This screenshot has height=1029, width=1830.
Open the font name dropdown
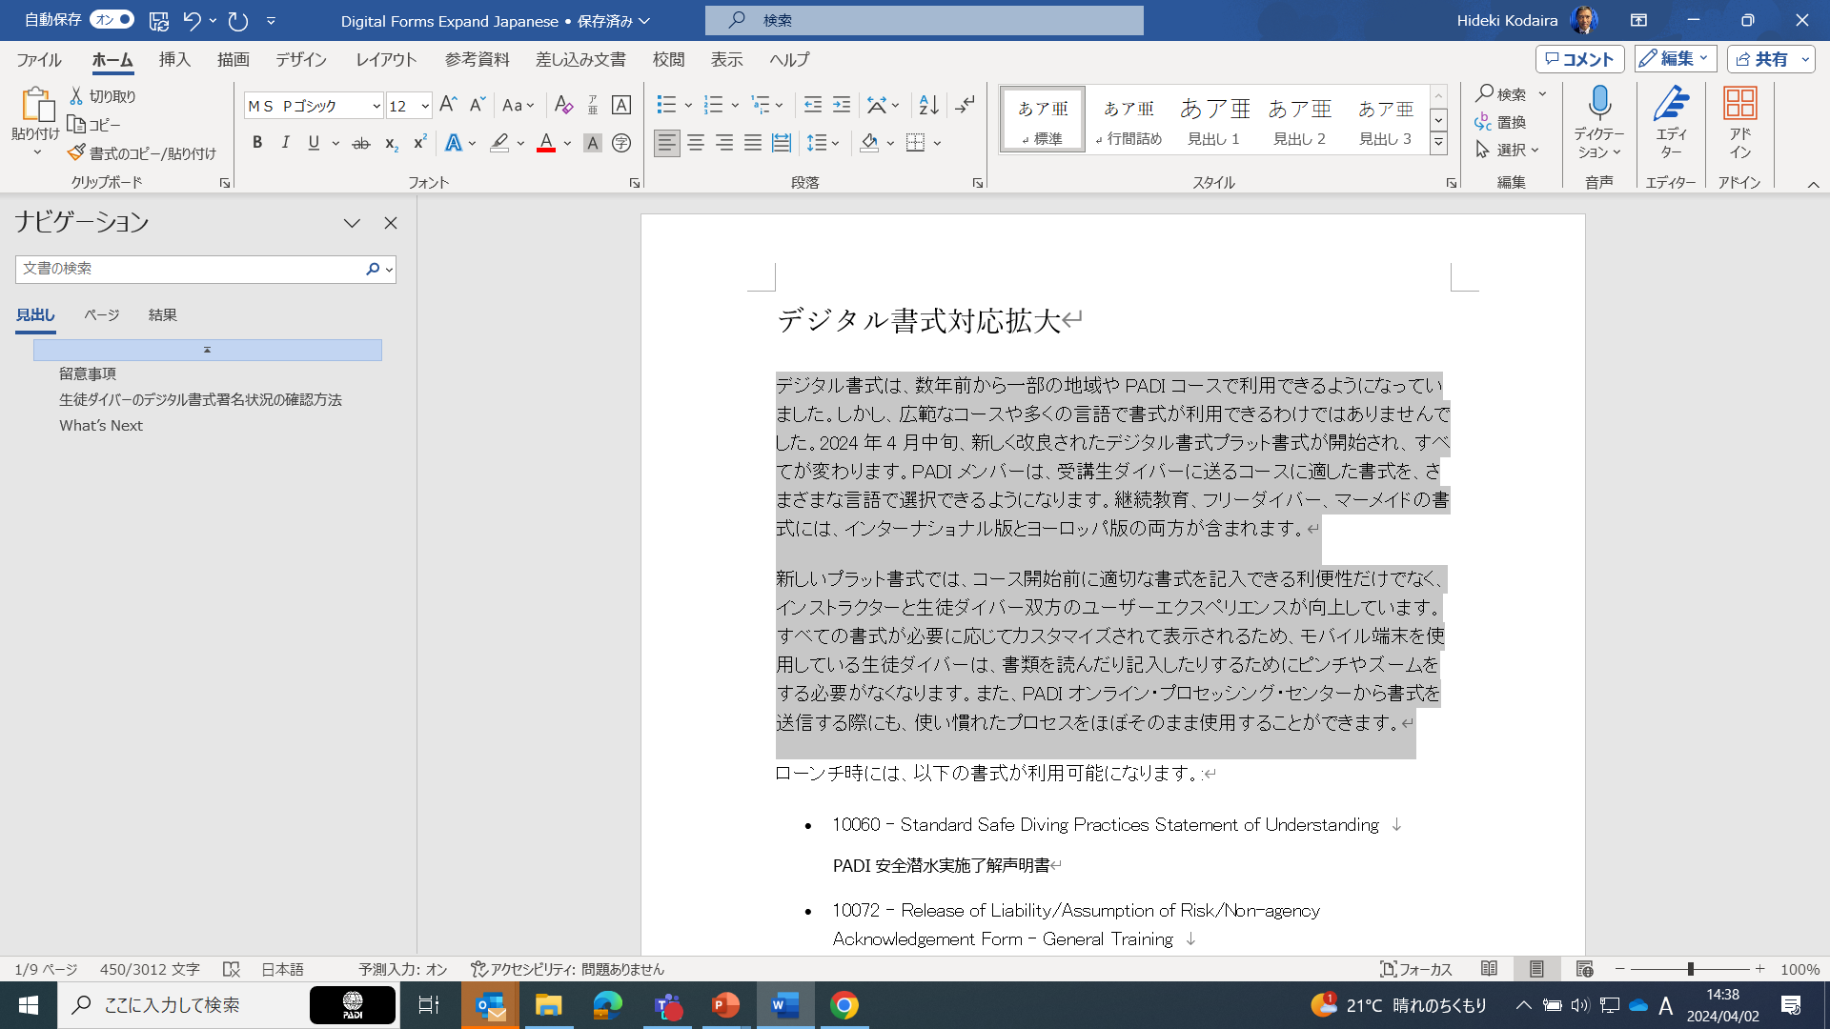(376, 106)
